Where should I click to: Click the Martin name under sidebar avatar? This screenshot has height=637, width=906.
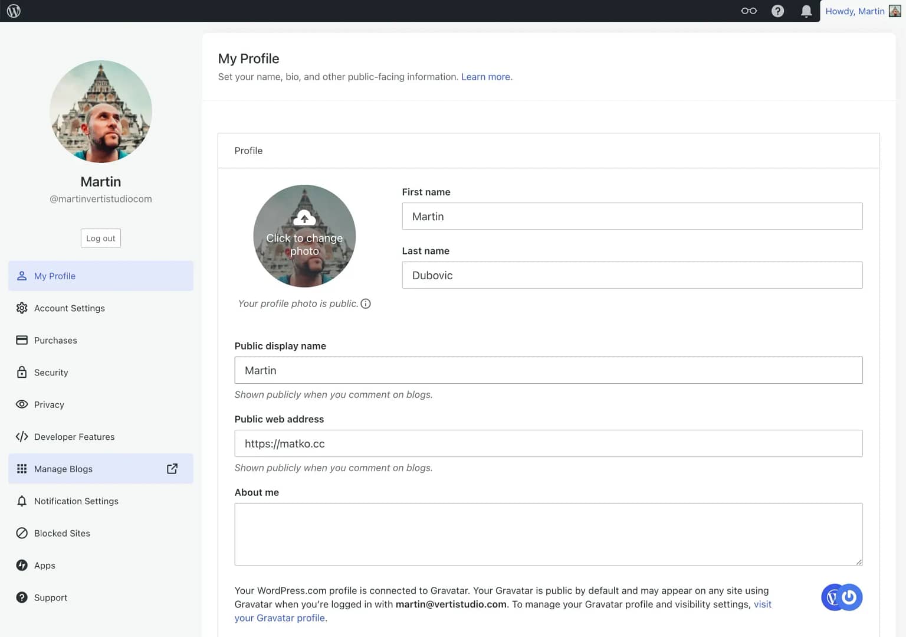coord(101,182)
